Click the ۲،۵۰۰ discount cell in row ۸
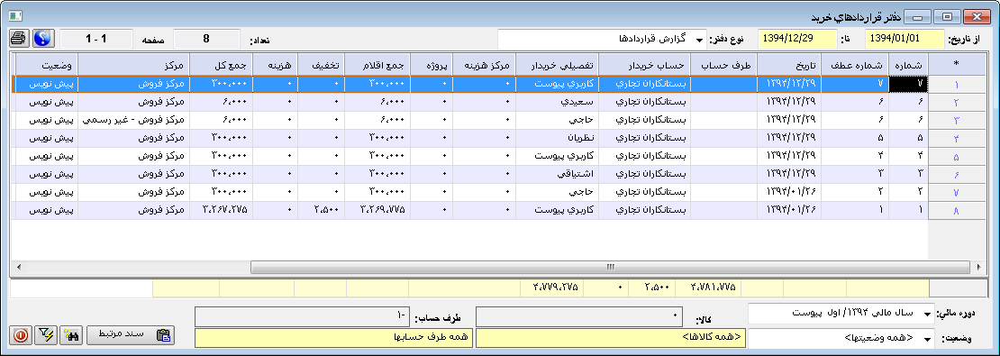 point(321,210)
